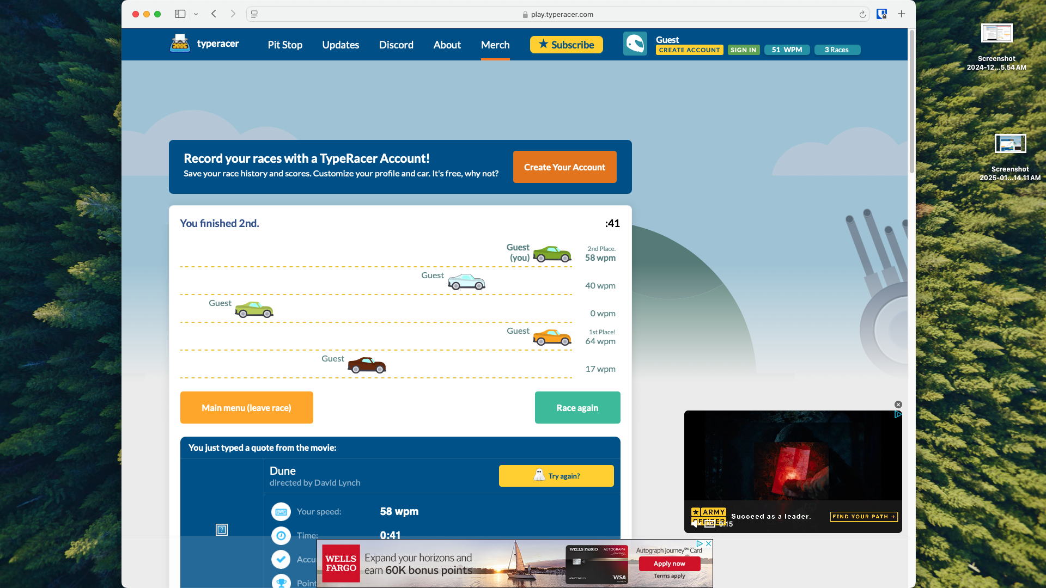The width and height of the screenshot is (1046, 588).
Task: Click the lime green car at 0 wpm
Action: tap(254, 309)
